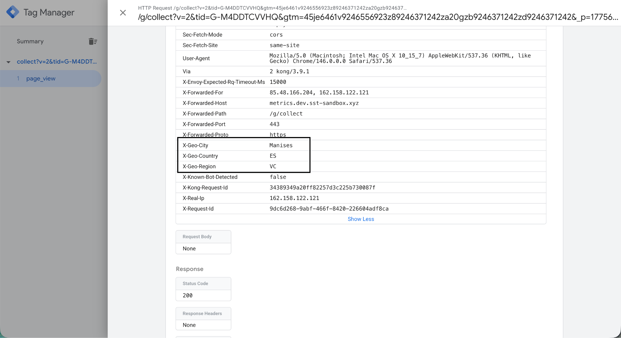Click the X-Real-Ip value 162.158.122.121
Viewport: 621px width, 338px height.
[x=294, y=198]
